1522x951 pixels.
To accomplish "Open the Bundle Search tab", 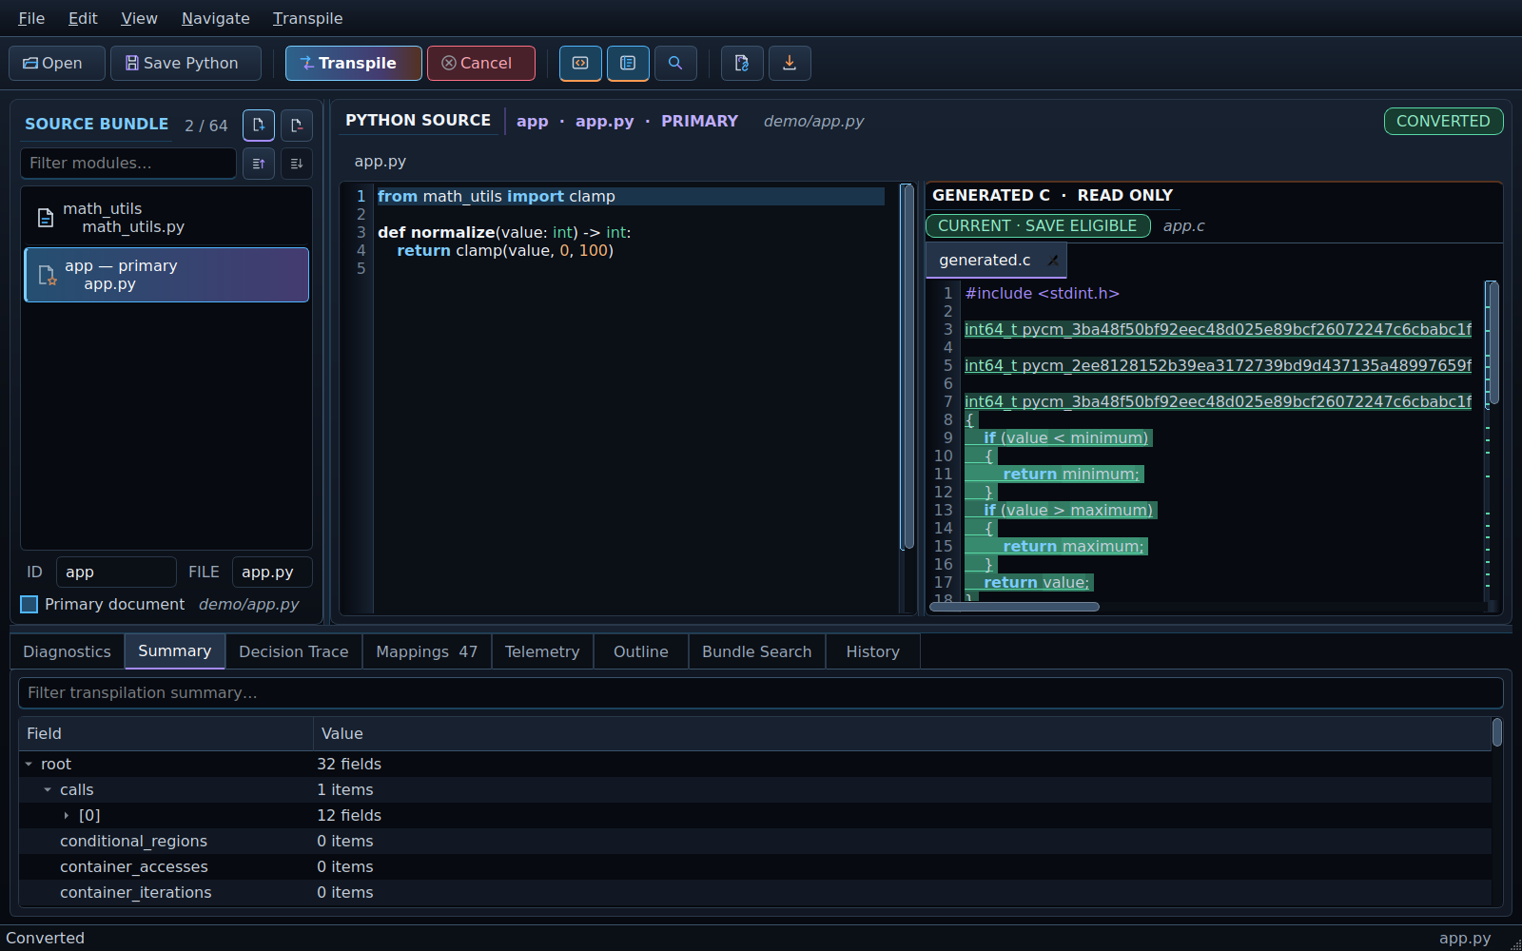I will pos(757,651).
